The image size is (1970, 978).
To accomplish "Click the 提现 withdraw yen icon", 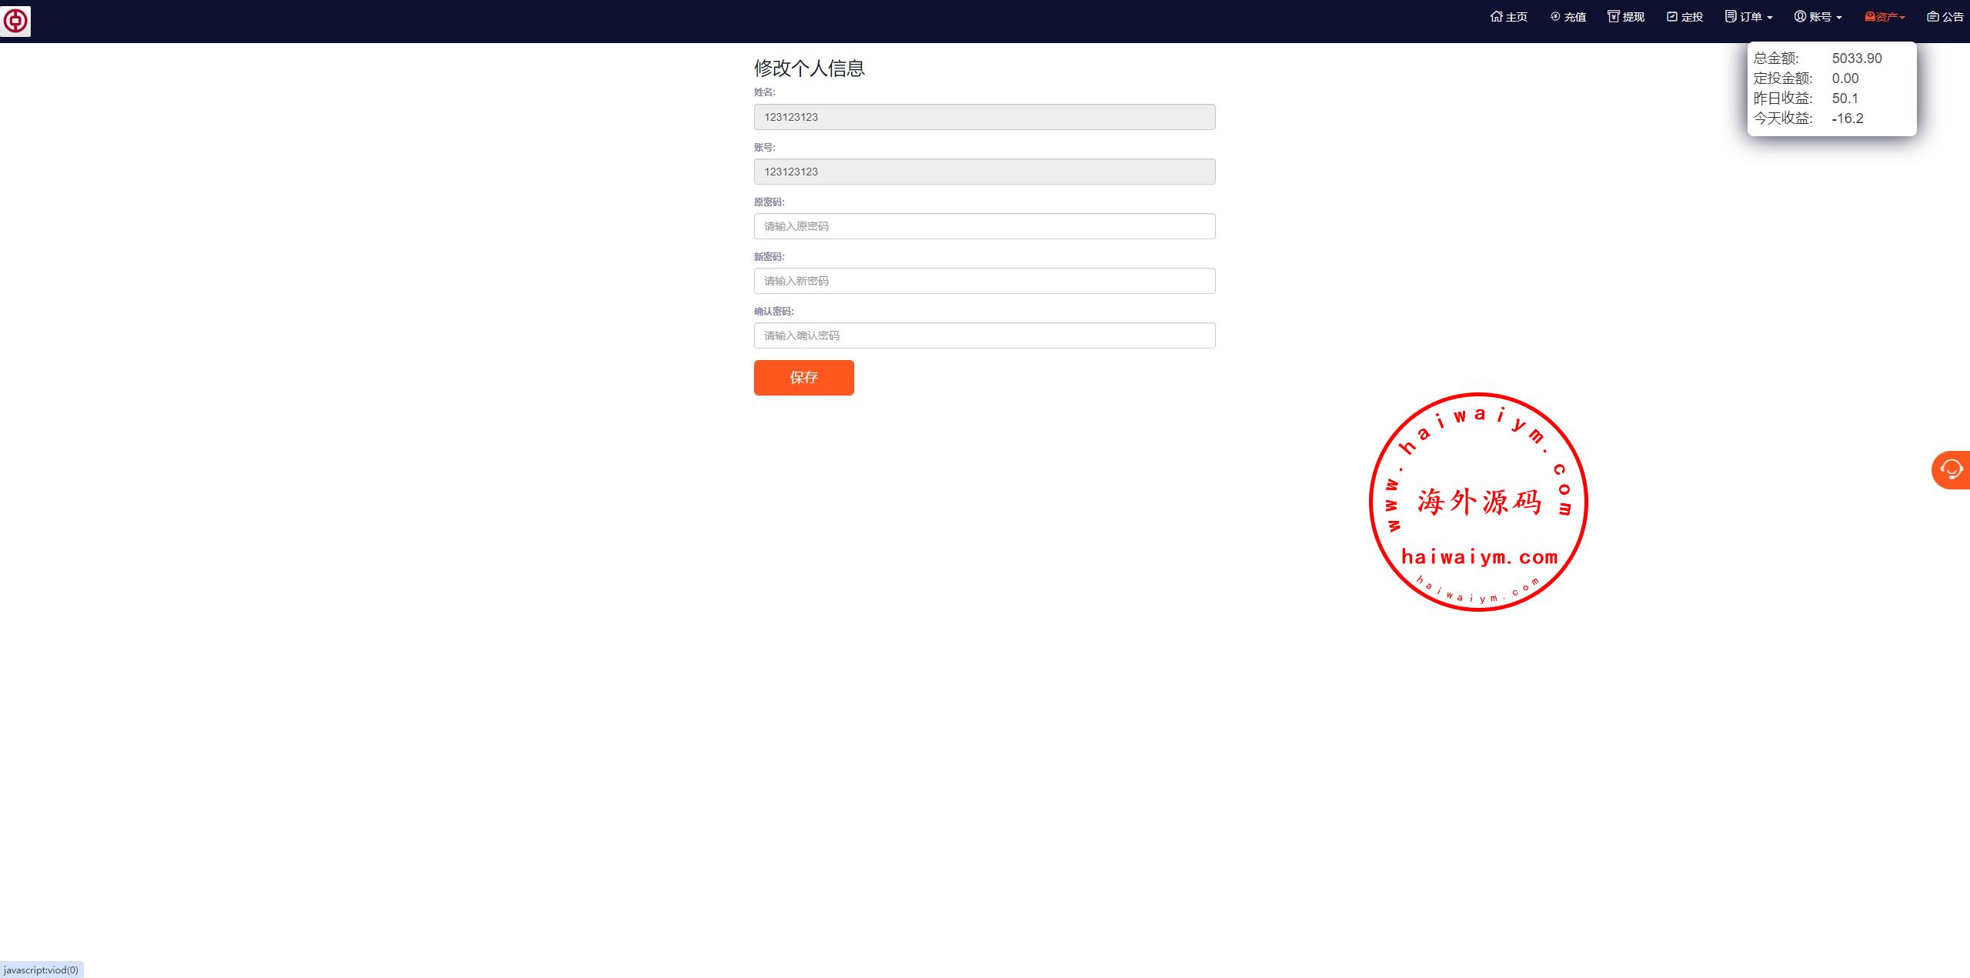I will pos(1613,16).
